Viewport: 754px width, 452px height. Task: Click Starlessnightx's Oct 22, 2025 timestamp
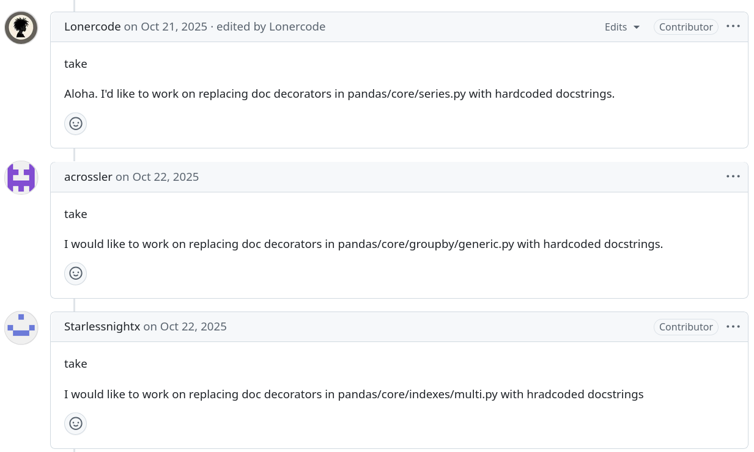tap(193, 327)
